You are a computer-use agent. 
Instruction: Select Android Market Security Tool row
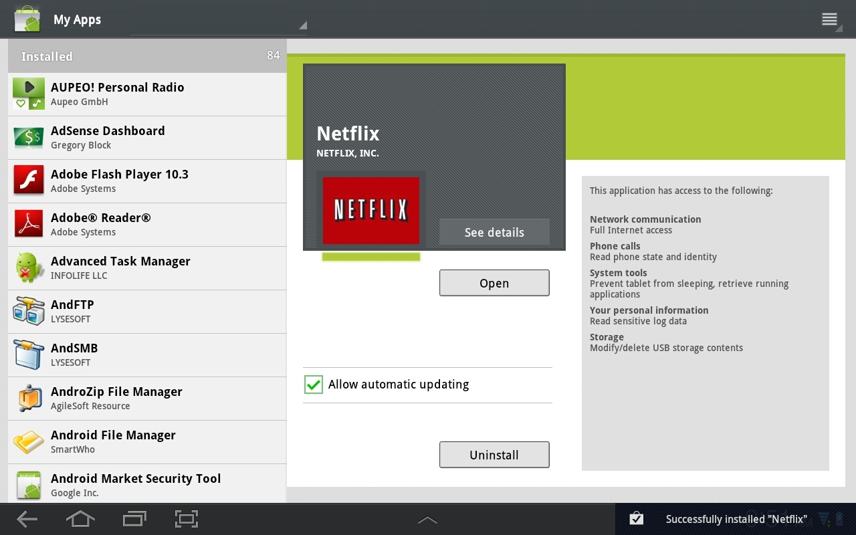pyautogui.click(x=147, y=484)
